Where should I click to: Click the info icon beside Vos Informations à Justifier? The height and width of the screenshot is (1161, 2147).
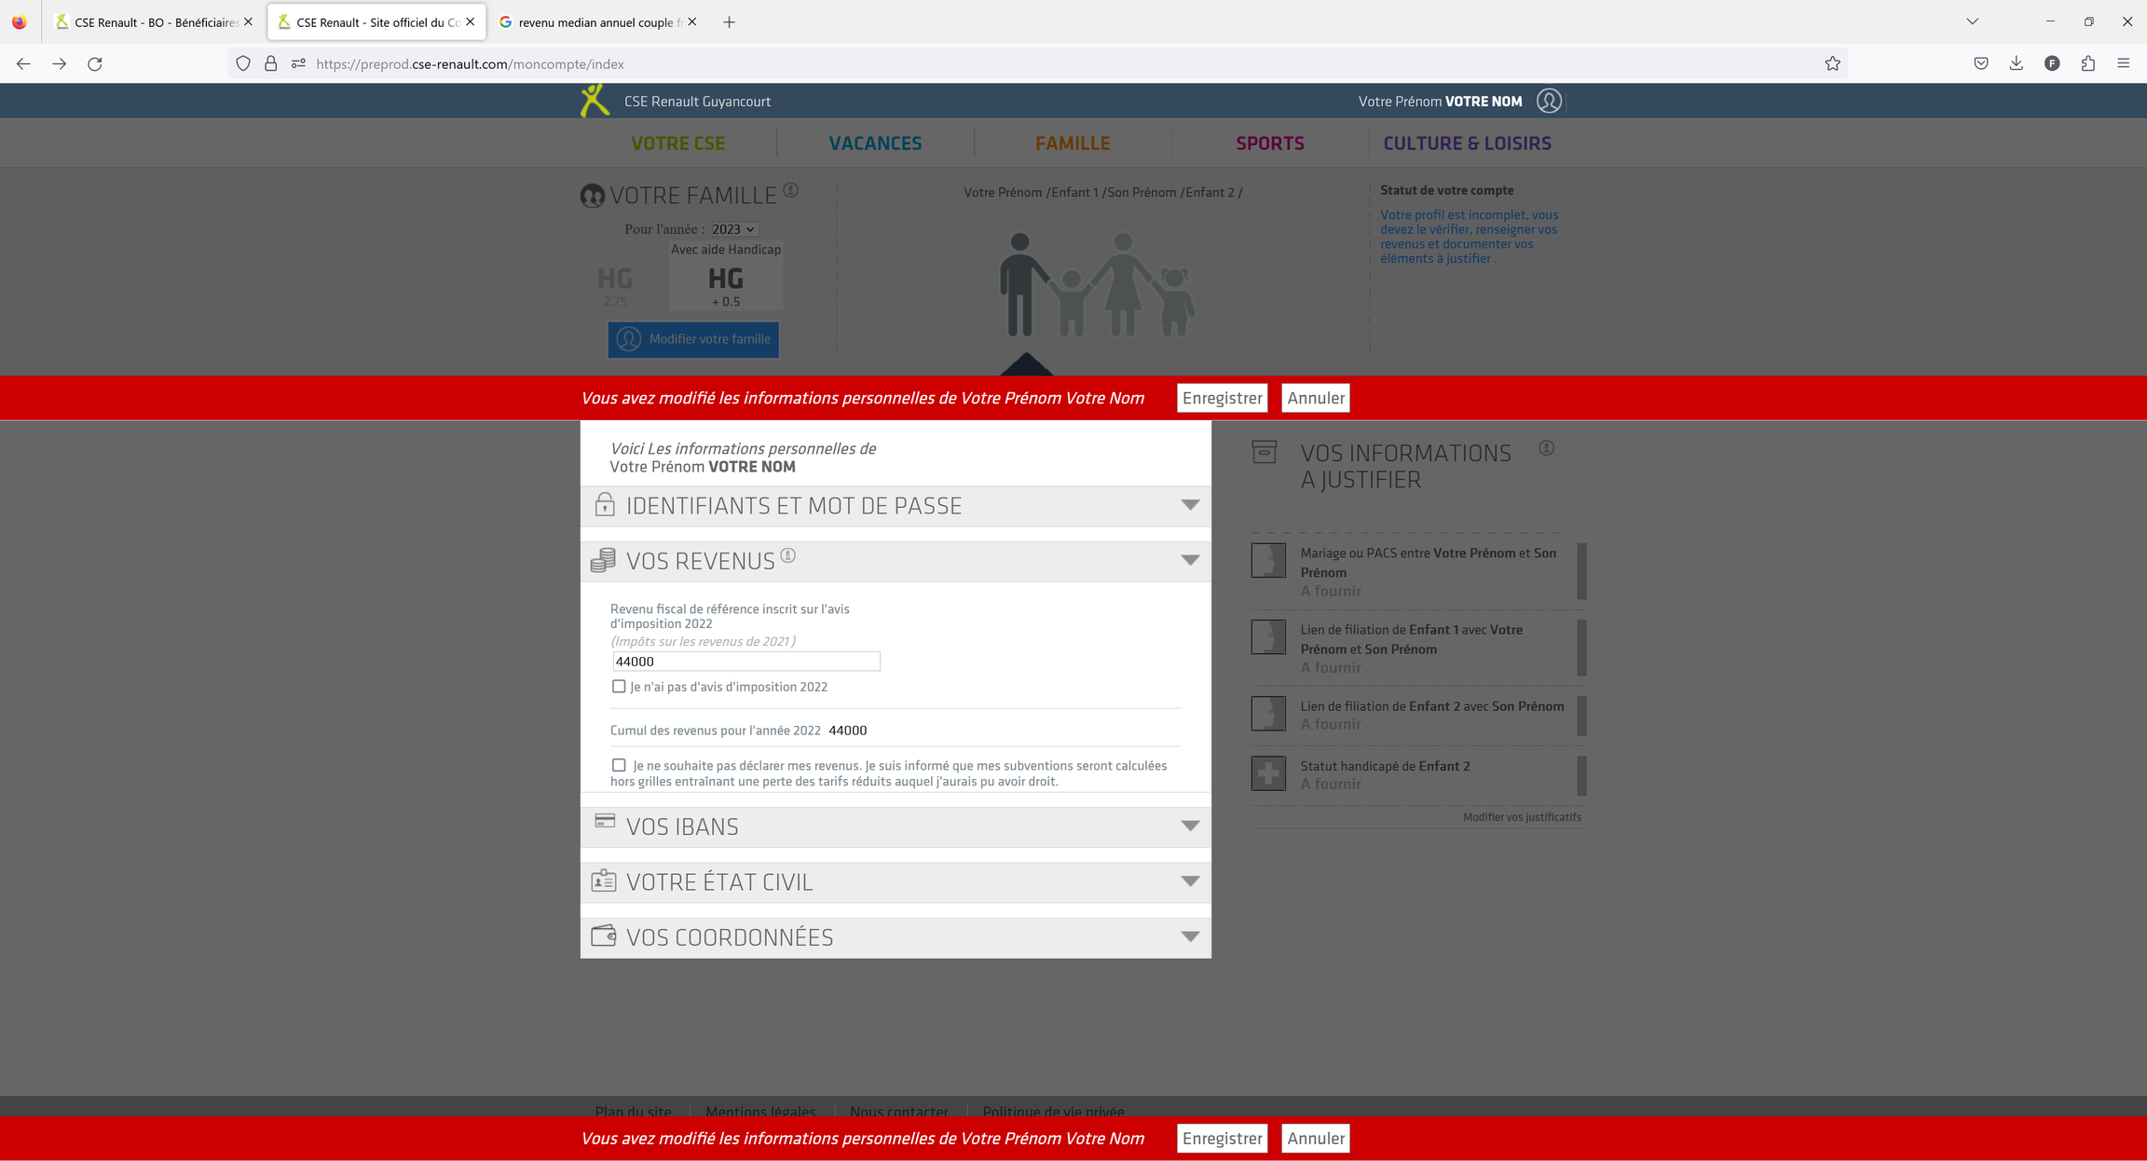click(1547, 448)
